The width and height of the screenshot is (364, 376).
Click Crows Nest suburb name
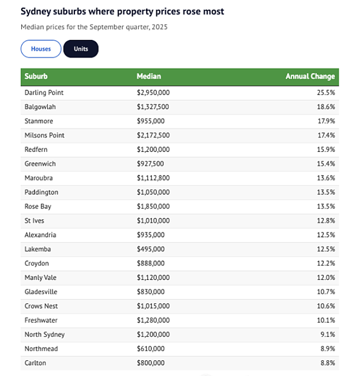[41, 306]
